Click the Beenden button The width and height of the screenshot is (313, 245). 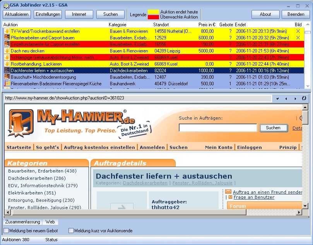click(x=296, y=14)
